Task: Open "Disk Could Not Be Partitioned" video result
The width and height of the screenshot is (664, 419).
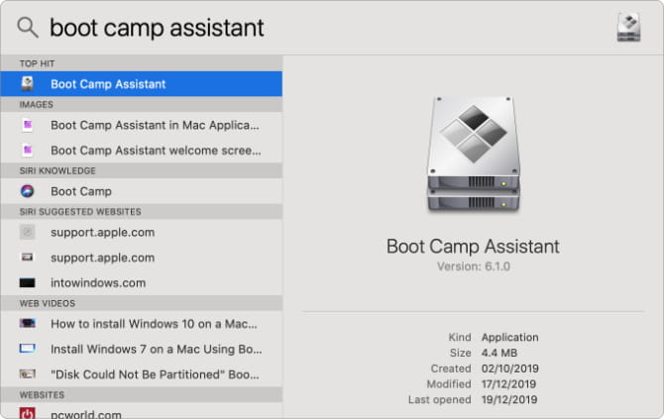Action: pyautogui.click(x=142, y=374)
